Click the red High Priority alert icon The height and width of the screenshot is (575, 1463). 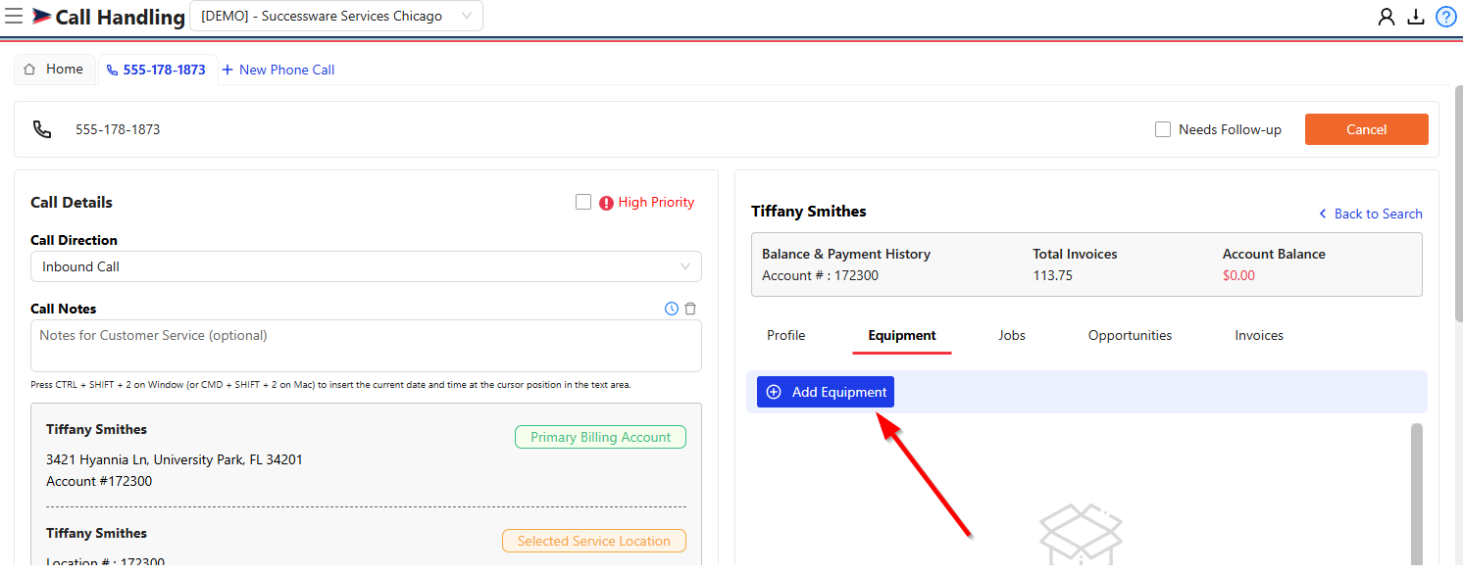(606, 203)
